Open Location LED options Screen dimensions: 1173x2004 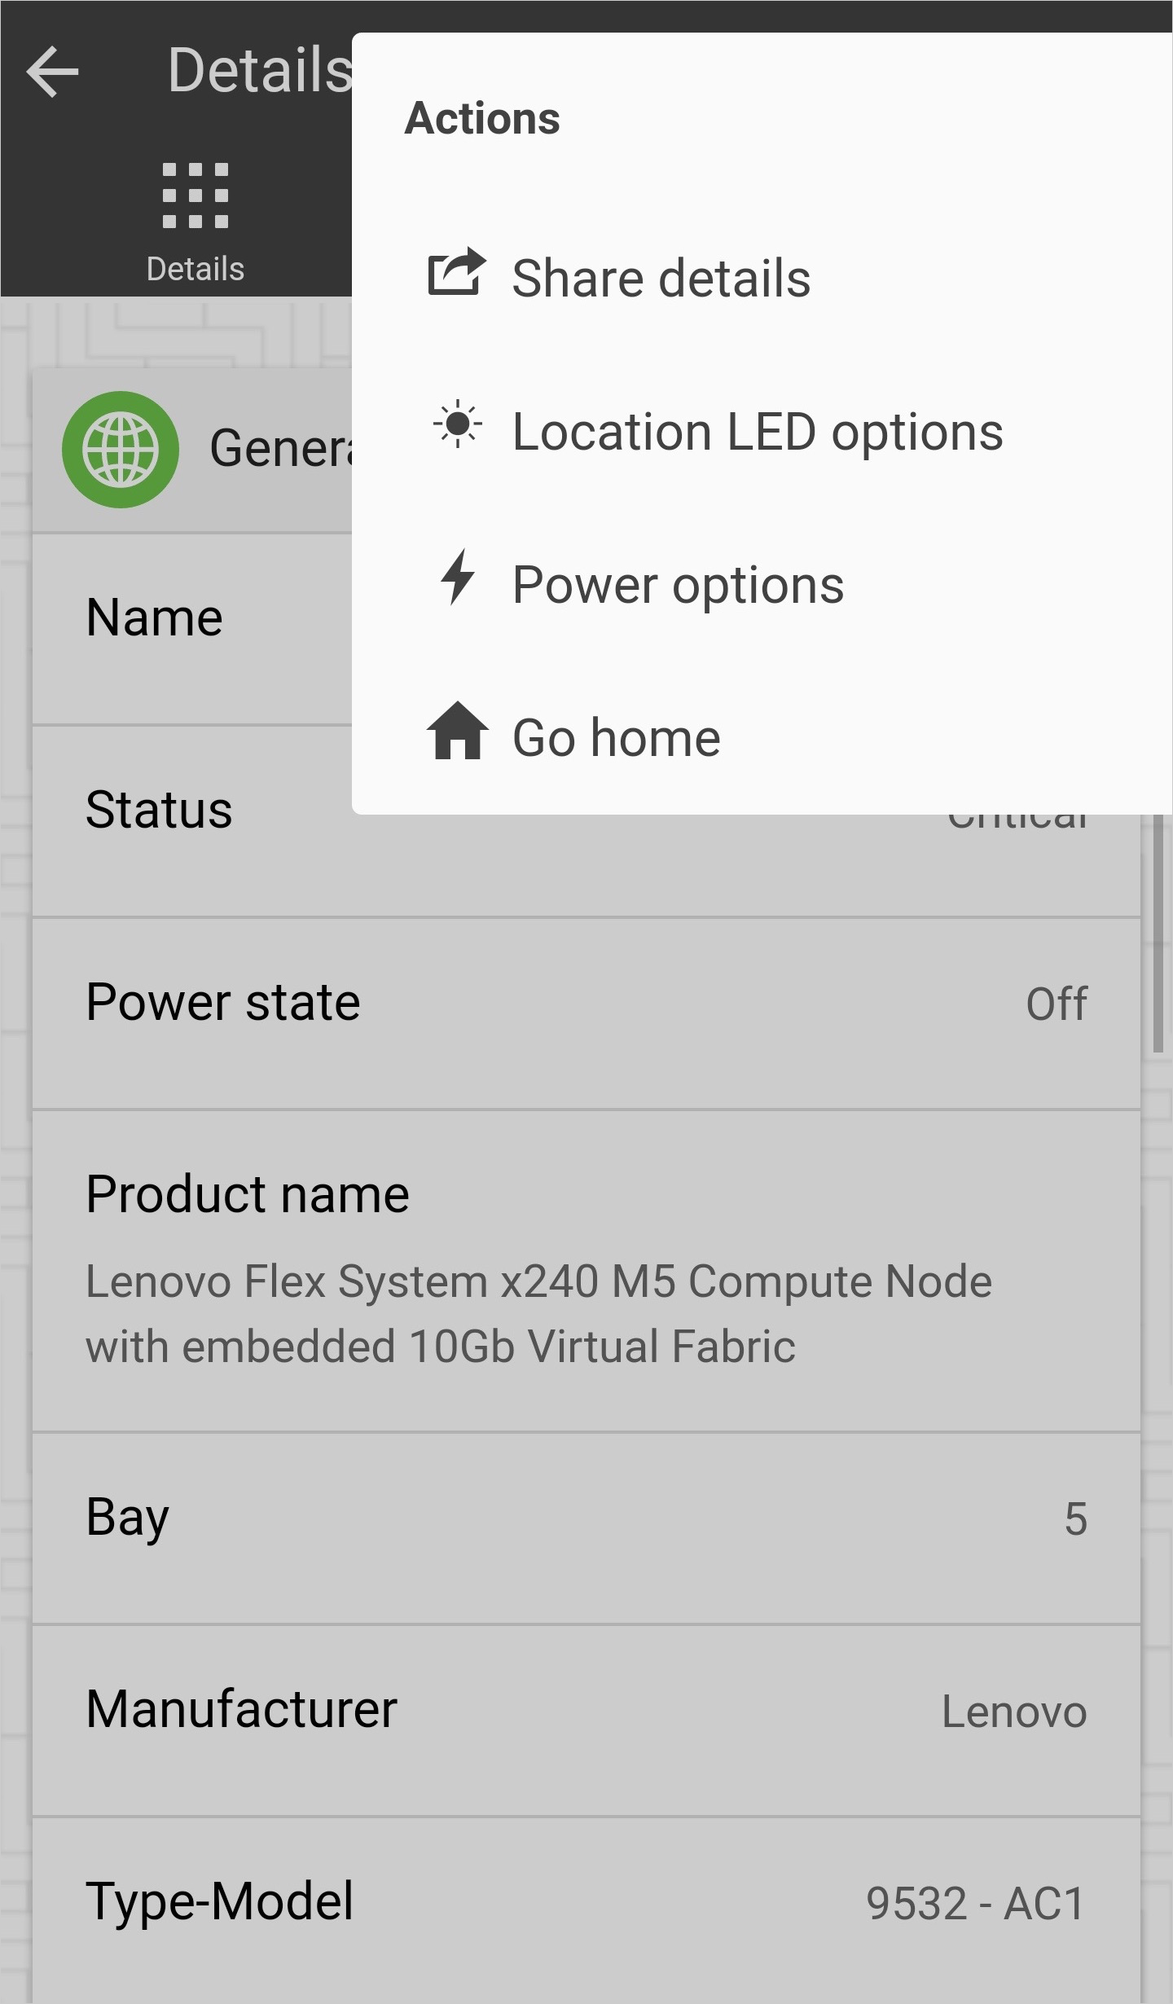tap(757, 432)
